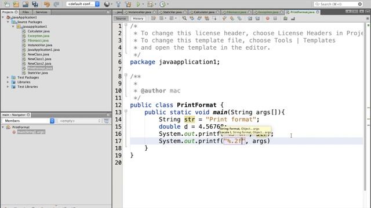Maximize the editor window button

coord(368,12)
